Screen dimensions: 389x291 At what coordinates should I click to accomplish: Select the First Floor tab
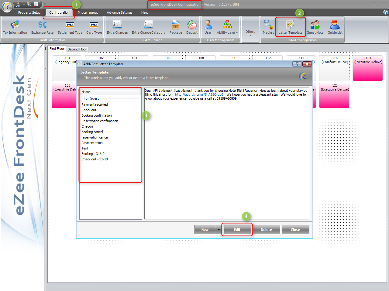coord(57,49)
